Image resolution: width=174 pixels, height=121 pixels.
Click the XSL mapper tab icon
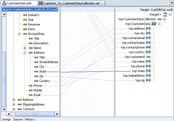(x=40, y=3)
